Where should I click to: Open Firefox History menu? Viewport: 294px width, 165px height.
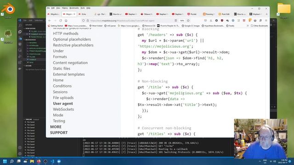(x=65, y=8)
